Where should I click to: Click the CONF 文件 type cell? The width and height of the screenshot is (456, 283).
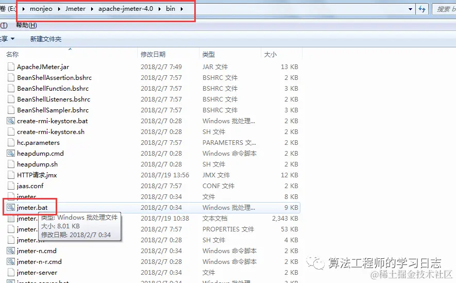tap(218, 186)
